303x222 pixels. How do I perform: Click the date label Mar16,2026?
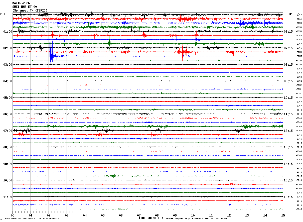[21, 3]
